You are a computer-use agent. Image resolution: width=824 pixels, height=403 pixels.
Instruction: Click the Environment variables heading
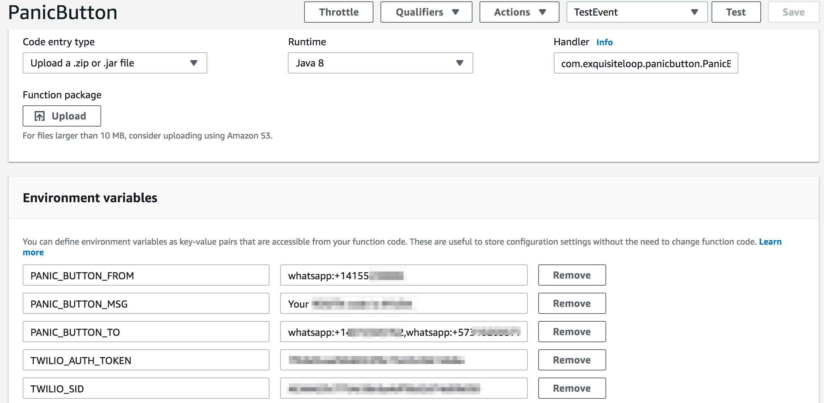[90, 198]
